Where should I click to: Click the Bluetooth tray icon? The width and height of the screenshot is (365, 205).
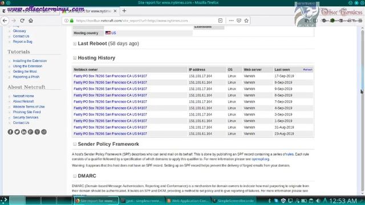click(269, 200)
